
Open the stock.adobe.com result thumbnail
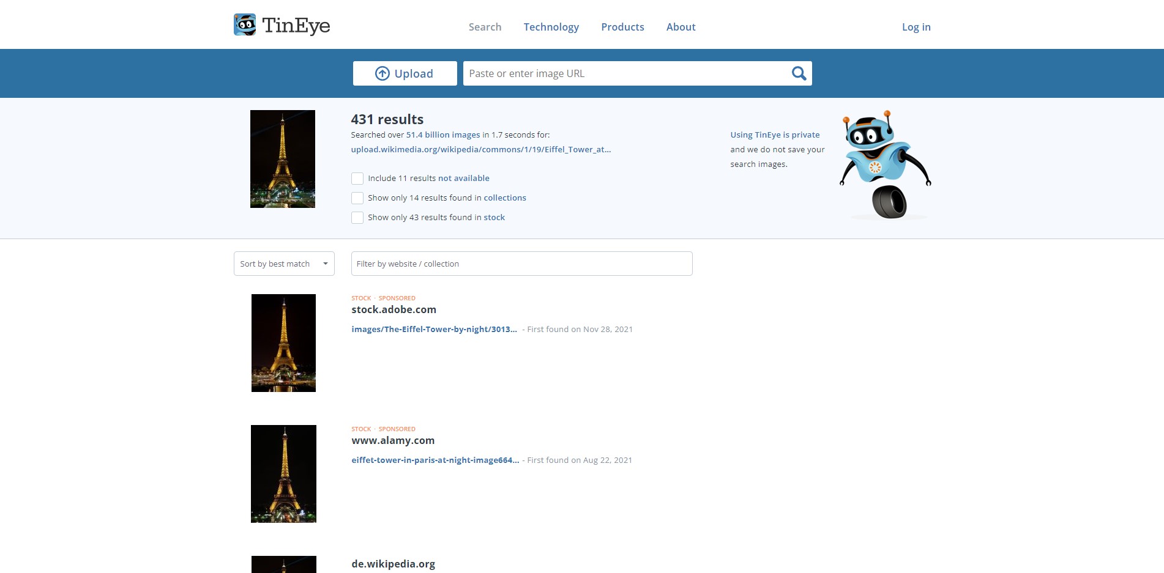(283, 343)
